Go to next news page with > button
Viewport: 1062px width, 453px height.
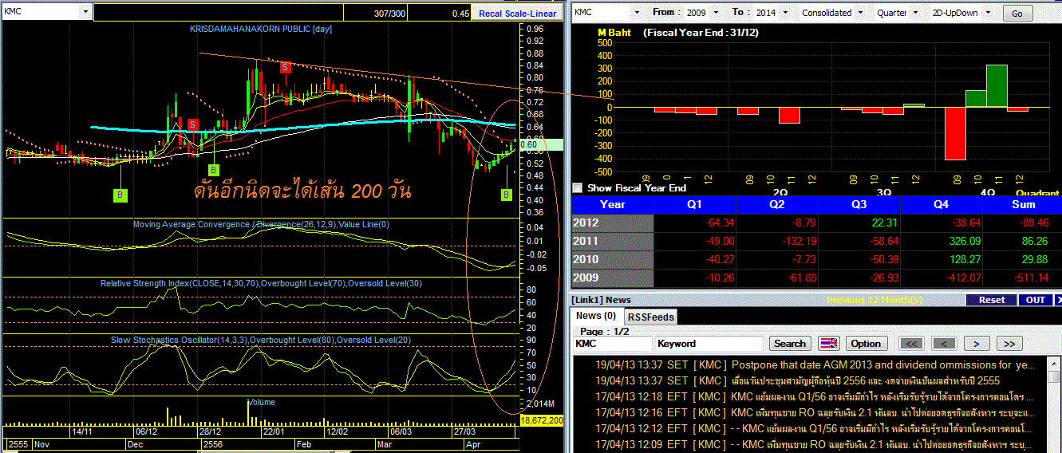coord(977,344)
